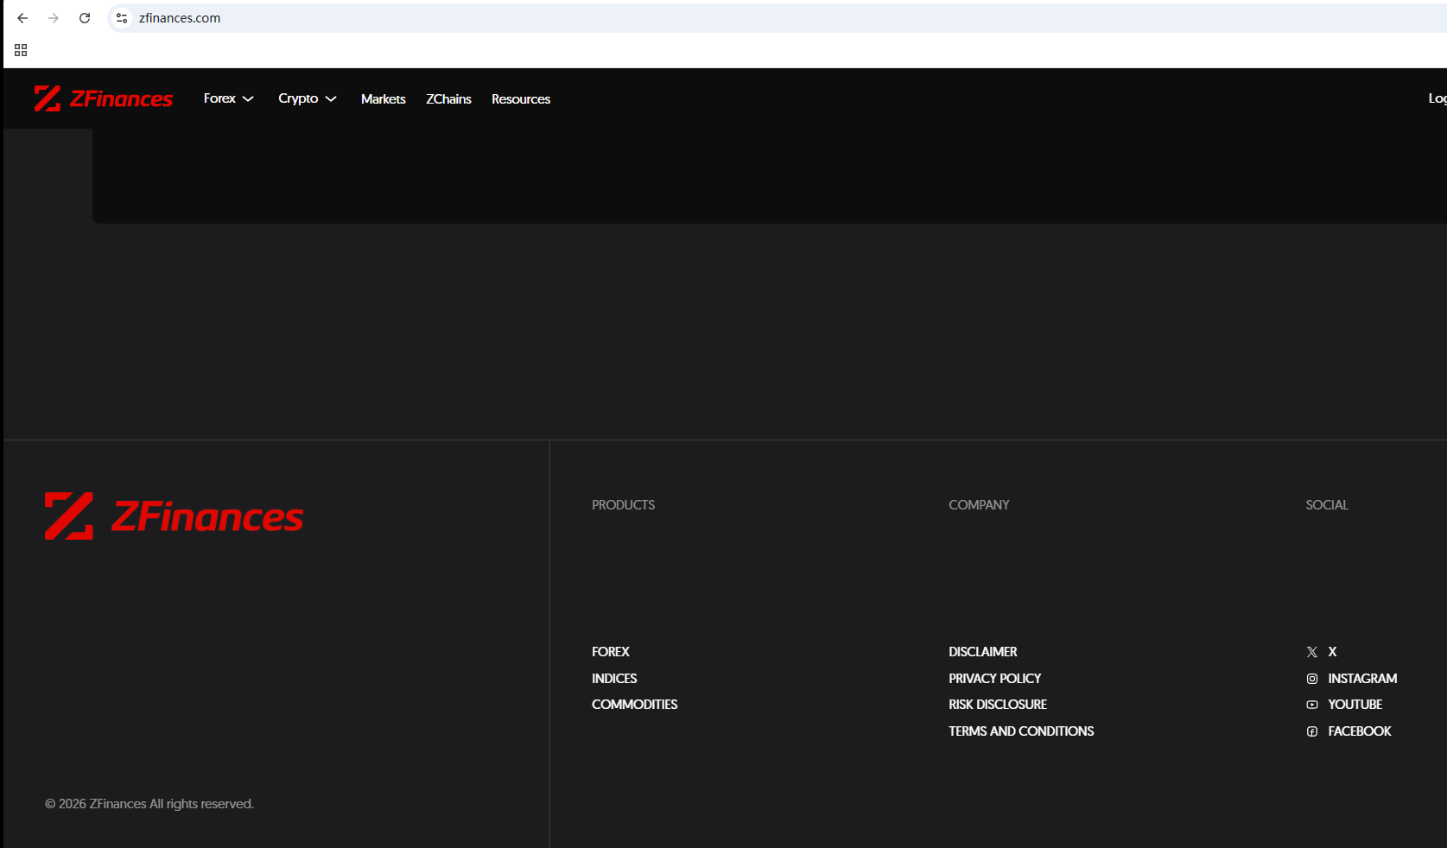Open site information icon in address bar
Screen dimensions: 1447x848
(122, 18)
